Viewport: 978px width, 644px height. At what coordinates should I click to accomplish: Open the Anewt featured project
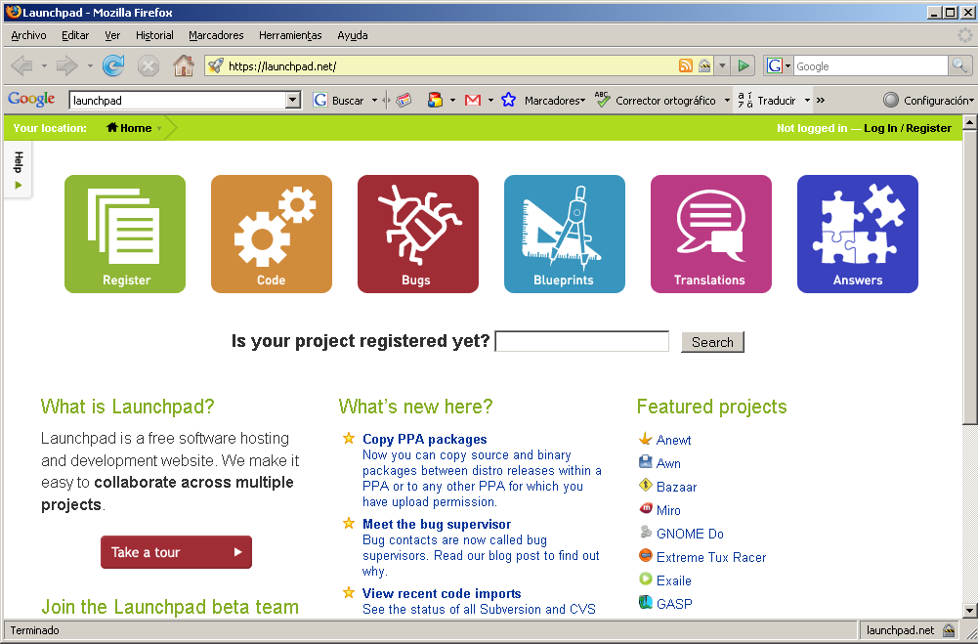[x=673, y=440]
